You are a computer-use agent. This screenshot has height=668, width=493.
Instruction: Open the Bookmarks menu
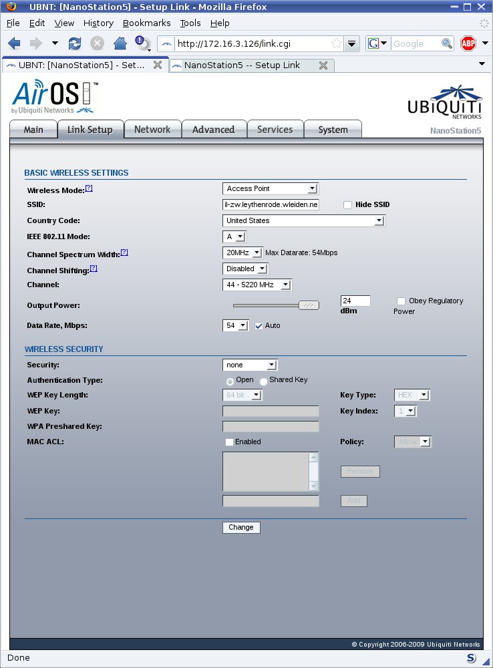click(x=146, y=23)
